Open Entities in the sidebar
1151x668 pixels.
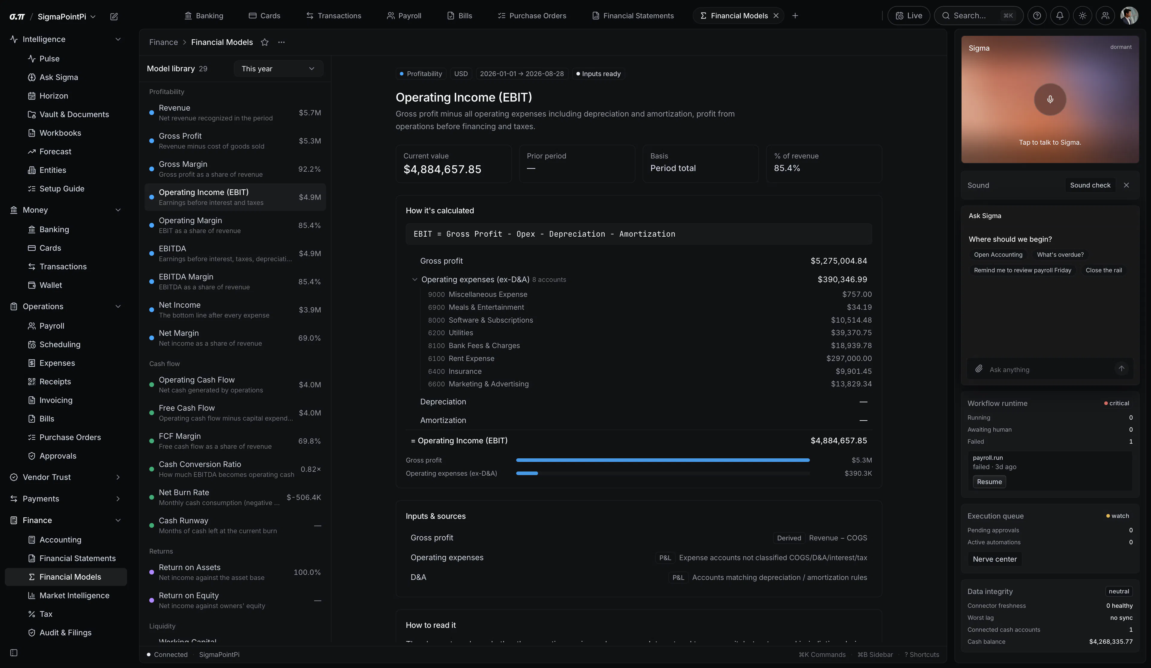coord(66,170)
